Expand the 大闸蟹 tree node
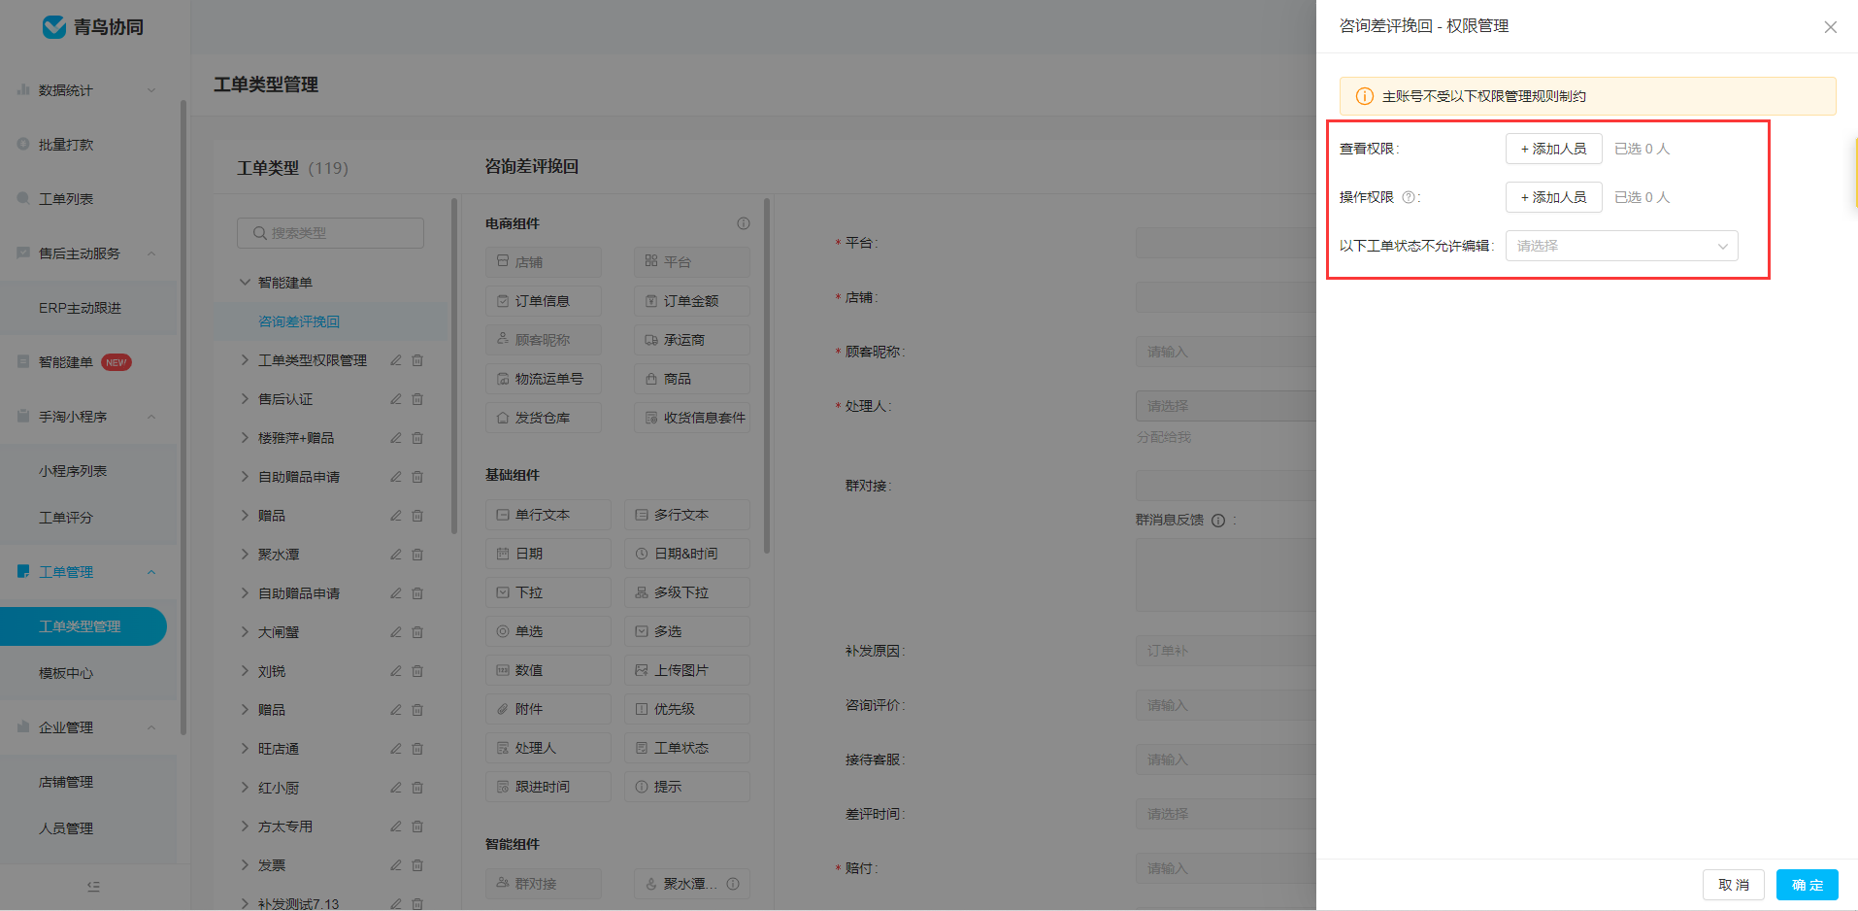The width and height of the screenshot is (1858, 911). (245, 632)
